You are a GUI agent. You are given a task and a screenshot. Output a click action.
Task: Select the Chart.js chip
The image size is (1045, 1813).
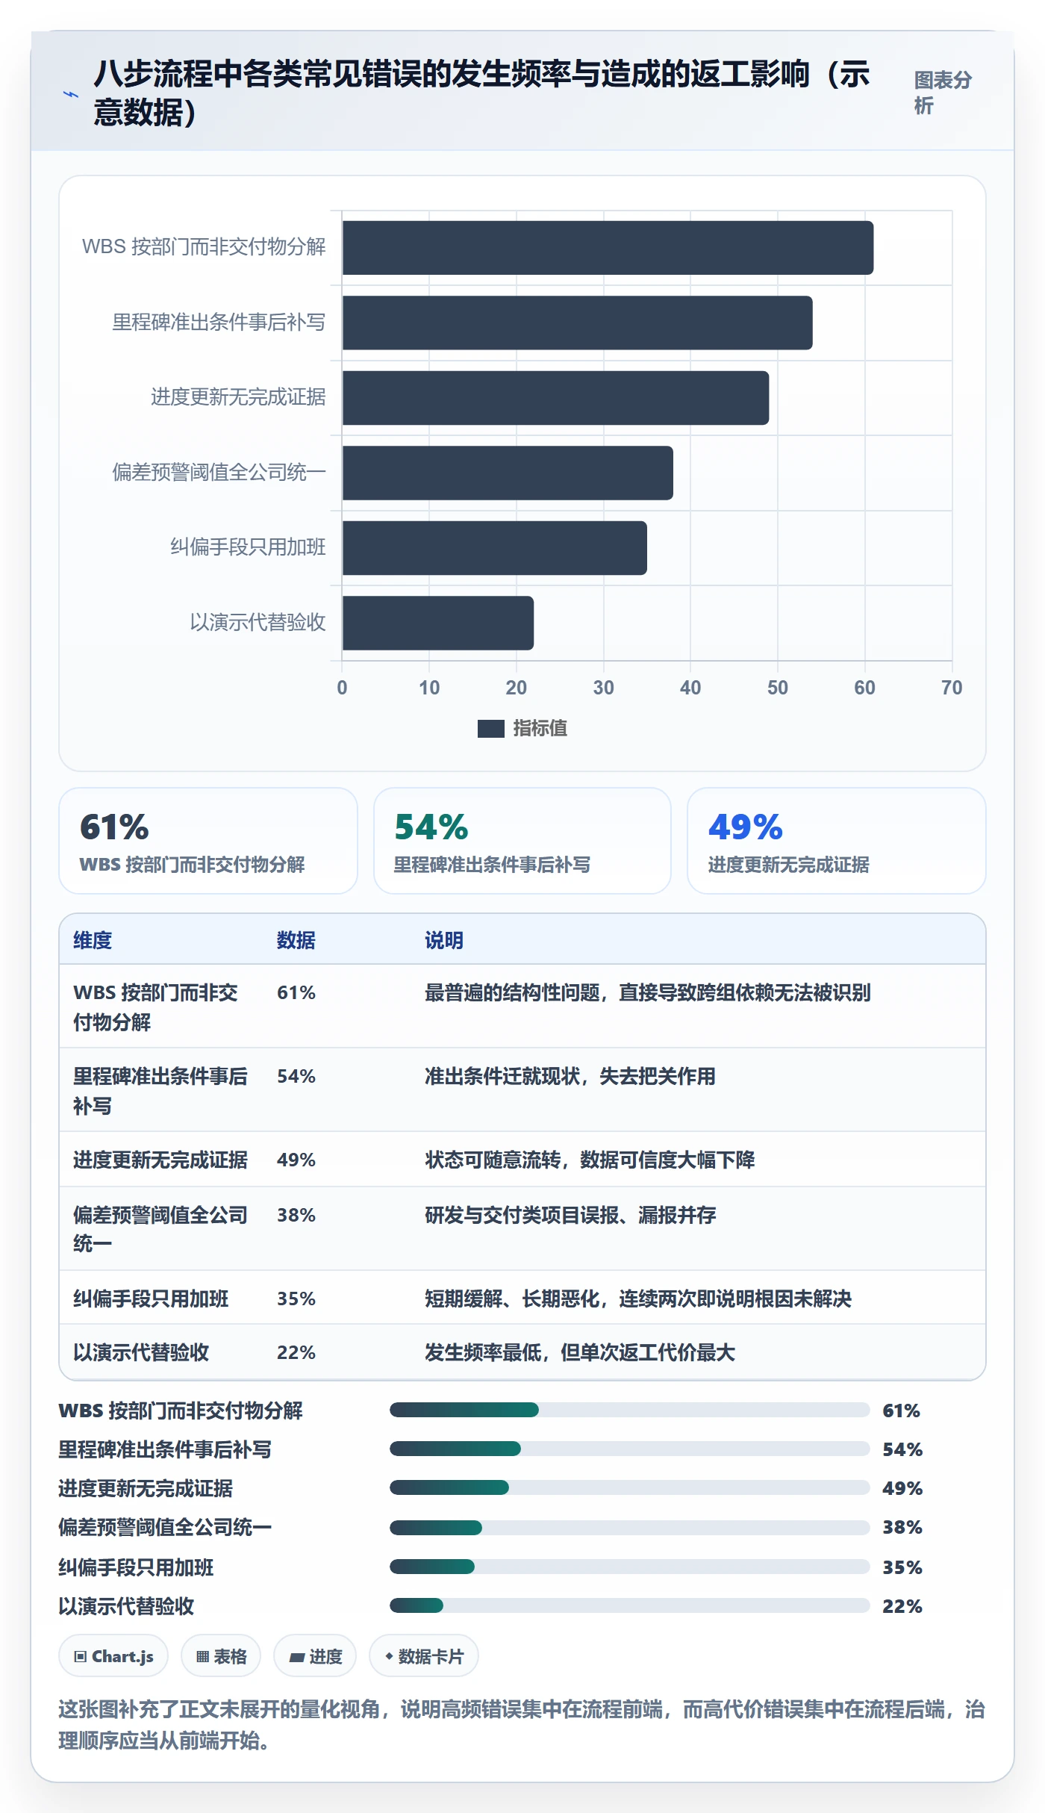[x=113, y=1656]
